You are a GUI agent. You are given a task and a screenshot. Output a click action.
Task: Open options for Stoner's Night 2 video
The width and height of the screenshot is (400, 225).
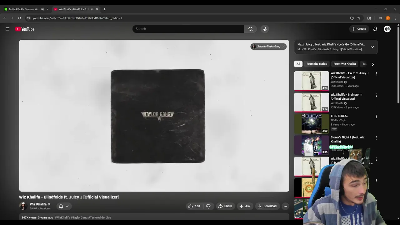pyautogui.click(x=376, y=138)
